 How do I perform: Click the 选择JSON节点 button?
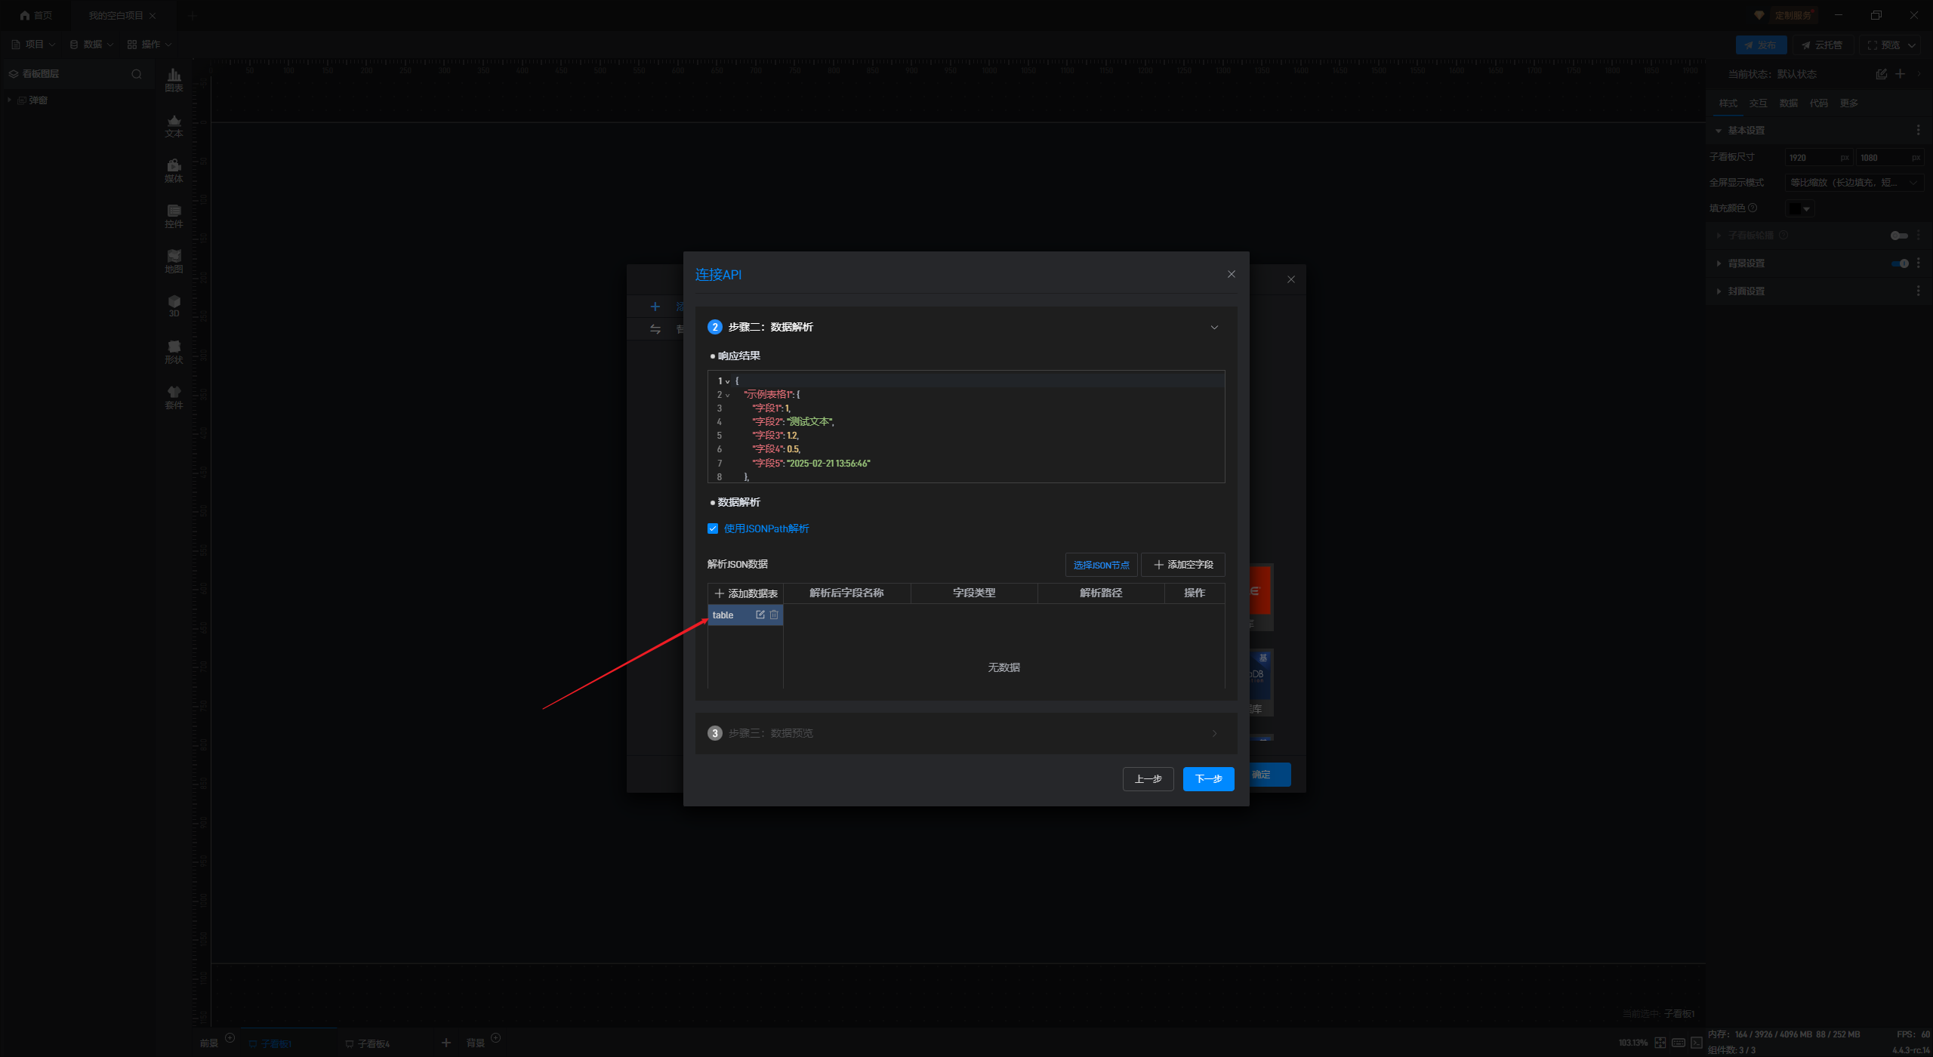click(1101, 565)
